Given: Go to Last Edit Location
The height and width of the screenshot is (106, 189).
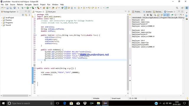Looking at the screenshot, I should (89, 8).
